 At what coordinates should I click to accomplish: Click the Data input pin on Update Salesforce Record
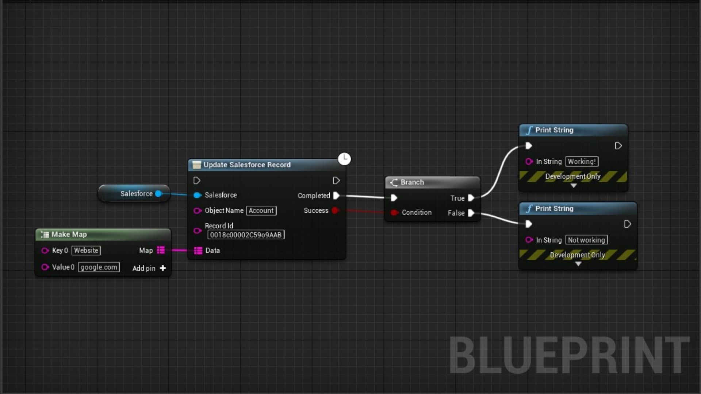click(x=198, y=250)
